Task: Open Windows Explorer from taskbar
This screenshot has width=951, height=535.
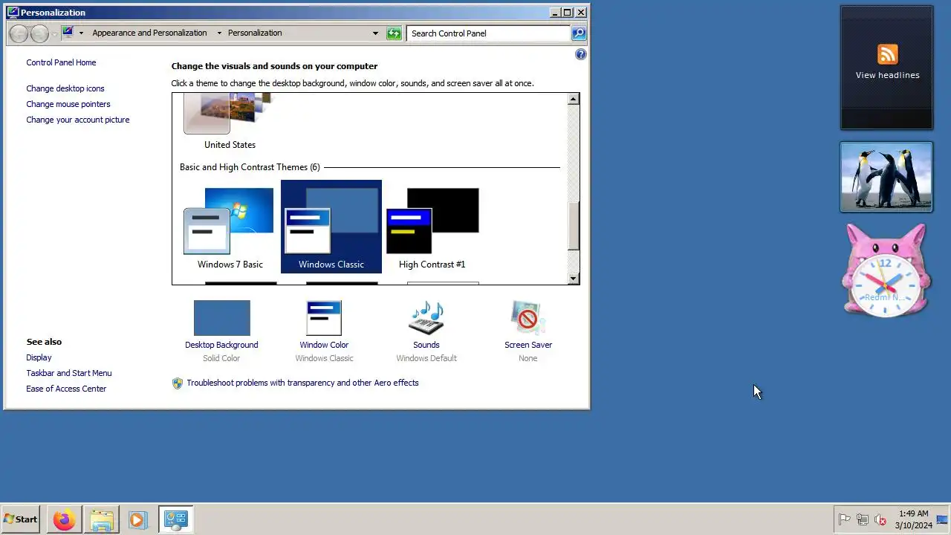Action: point(102,519)
